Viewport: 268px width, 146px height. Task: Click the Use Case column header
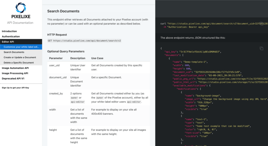tap(97, 58)
